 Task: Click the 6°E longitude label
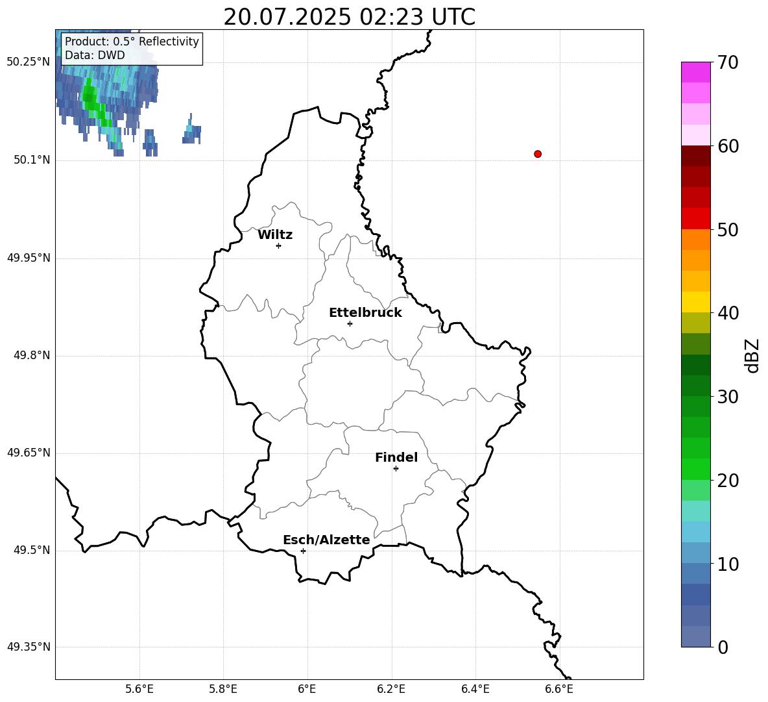(307, 689)
